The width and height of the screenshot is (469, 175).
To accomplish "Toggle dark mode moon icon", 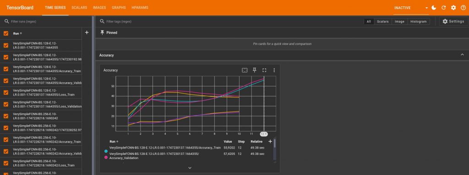I will pos(434,8).
